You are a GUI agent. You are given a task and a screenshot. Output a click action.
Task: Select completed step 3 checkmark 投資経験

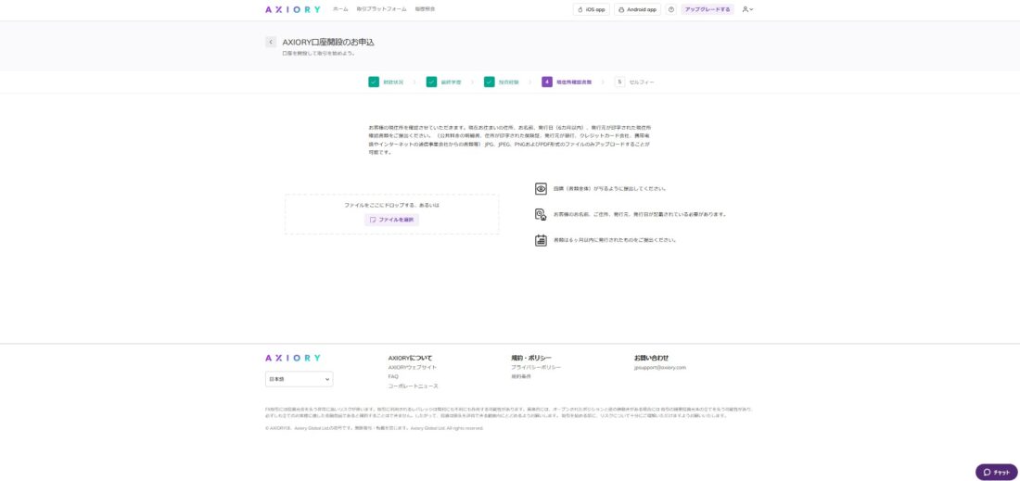coord(490,82)
